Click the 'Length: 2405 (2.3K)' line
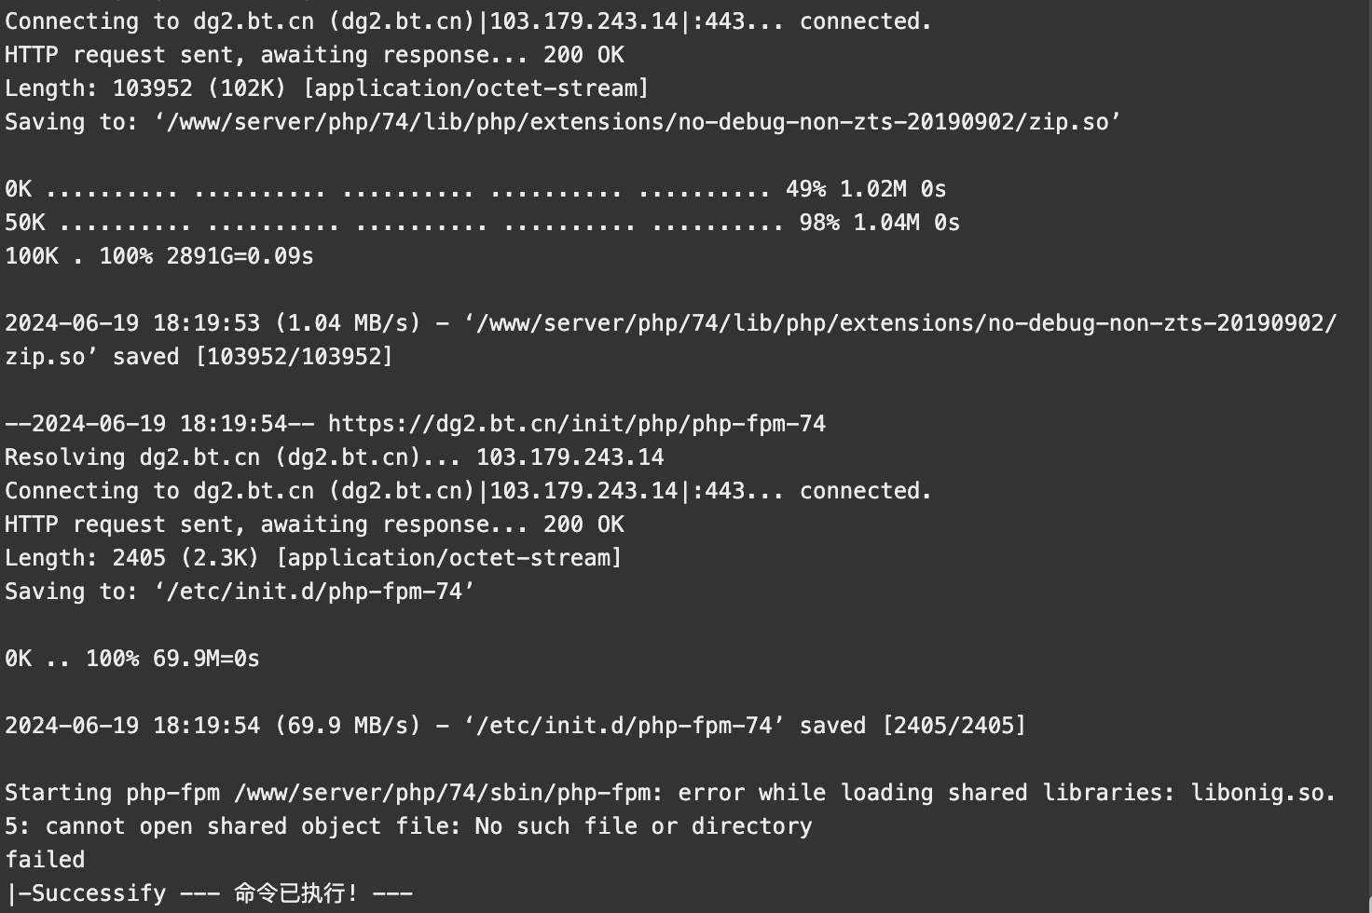This screenshot has width=1372, height=913. (313, 558)
